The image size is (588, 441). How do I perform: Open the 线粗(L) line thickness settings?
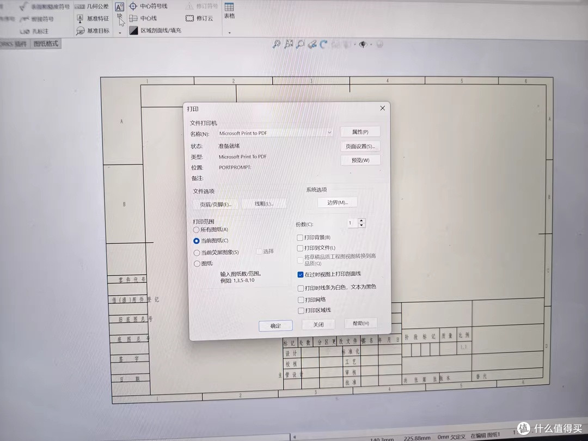click(264, 204)
